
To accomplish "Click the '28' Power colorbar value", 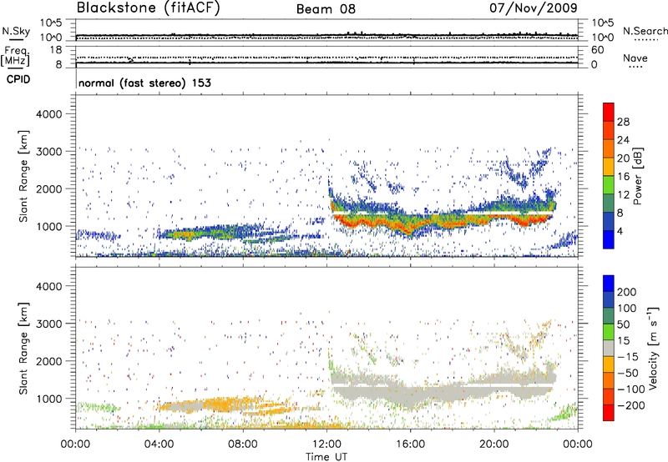I will click(x=623, y=122).
